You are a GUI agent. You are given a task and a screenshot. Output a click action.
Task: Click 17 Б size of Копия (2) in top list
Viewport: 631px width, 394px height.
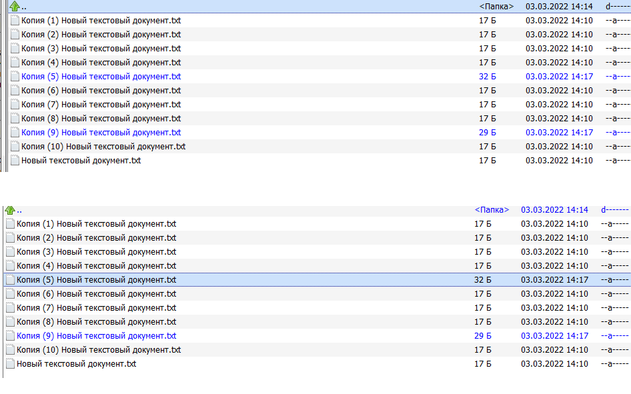pos(488,35)
